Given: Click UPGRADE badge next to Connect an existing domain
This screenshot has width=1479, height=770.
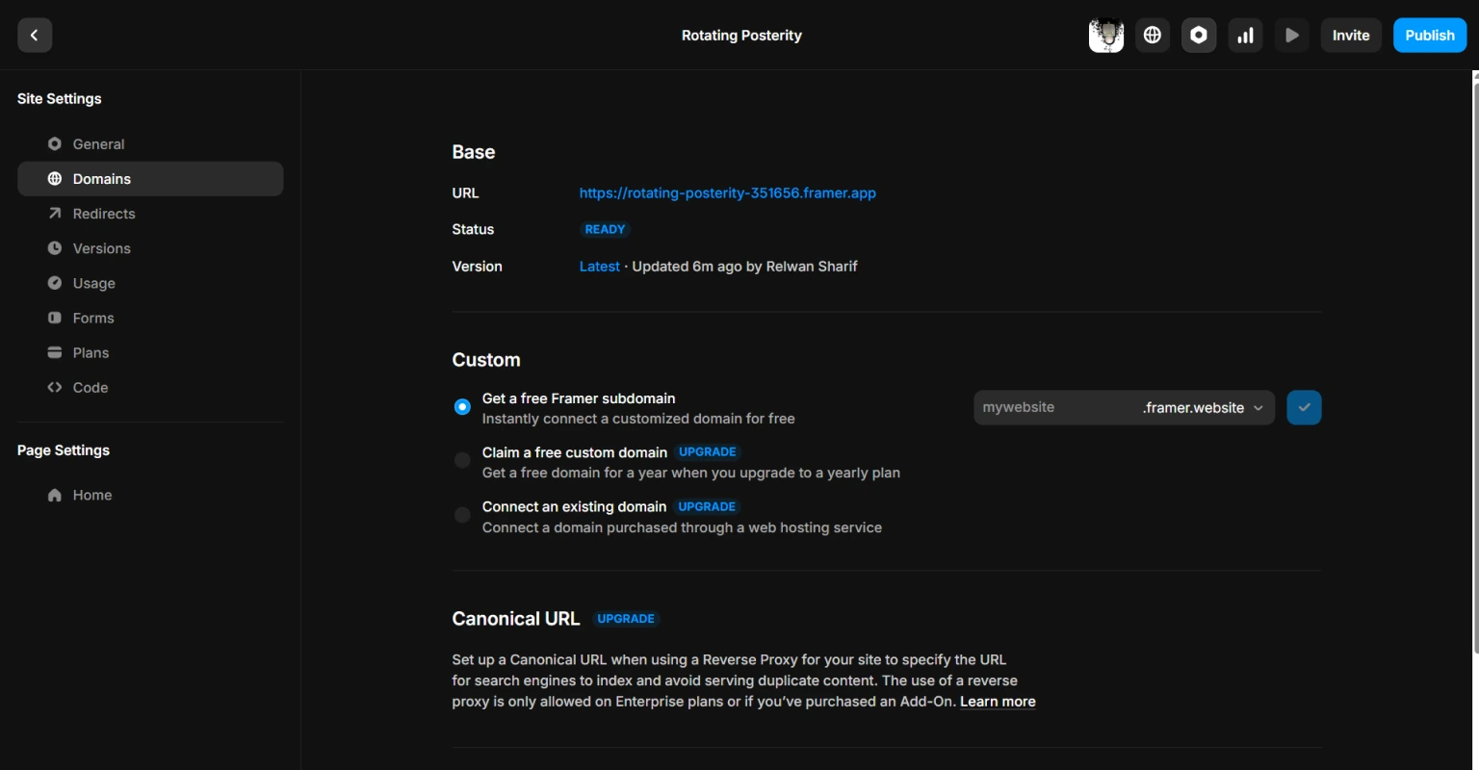Looking at the screenshot, I should 707,507.
